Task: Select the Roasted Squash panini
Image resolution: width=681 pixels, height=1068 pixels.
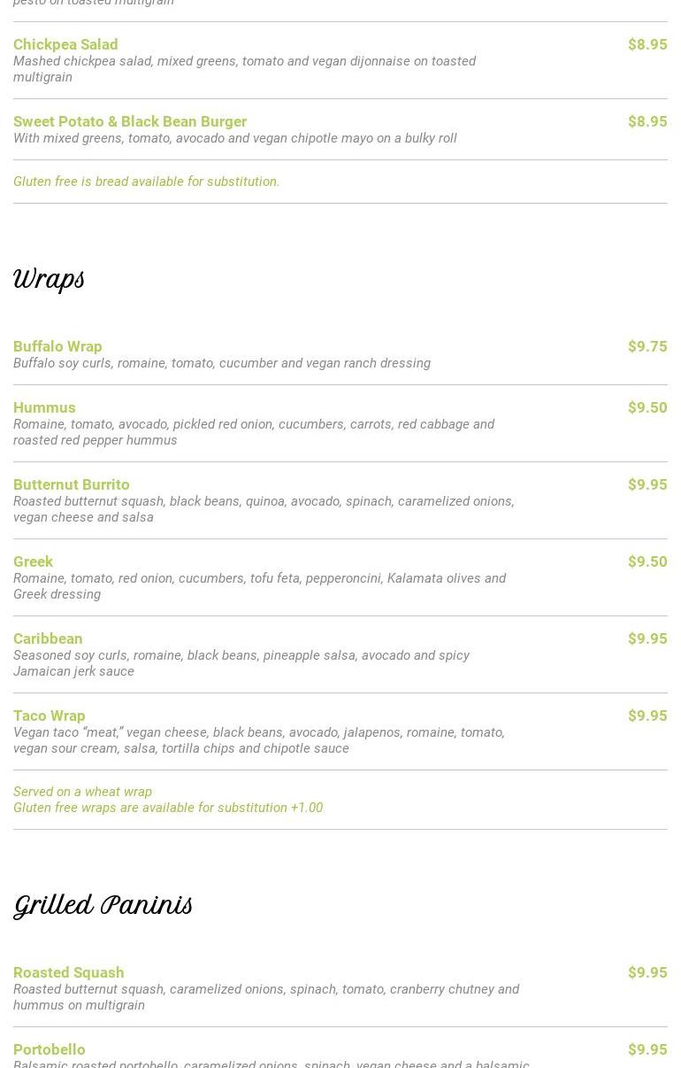Action: pos(69,972)
